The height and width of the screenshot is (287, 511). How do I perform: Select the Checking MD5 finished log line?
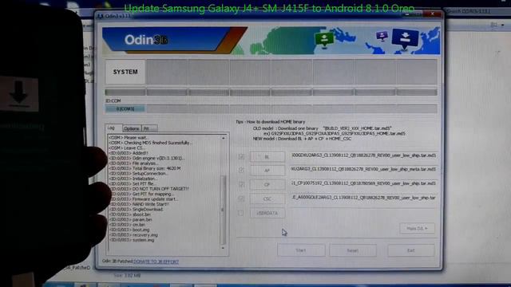point(151,143)
